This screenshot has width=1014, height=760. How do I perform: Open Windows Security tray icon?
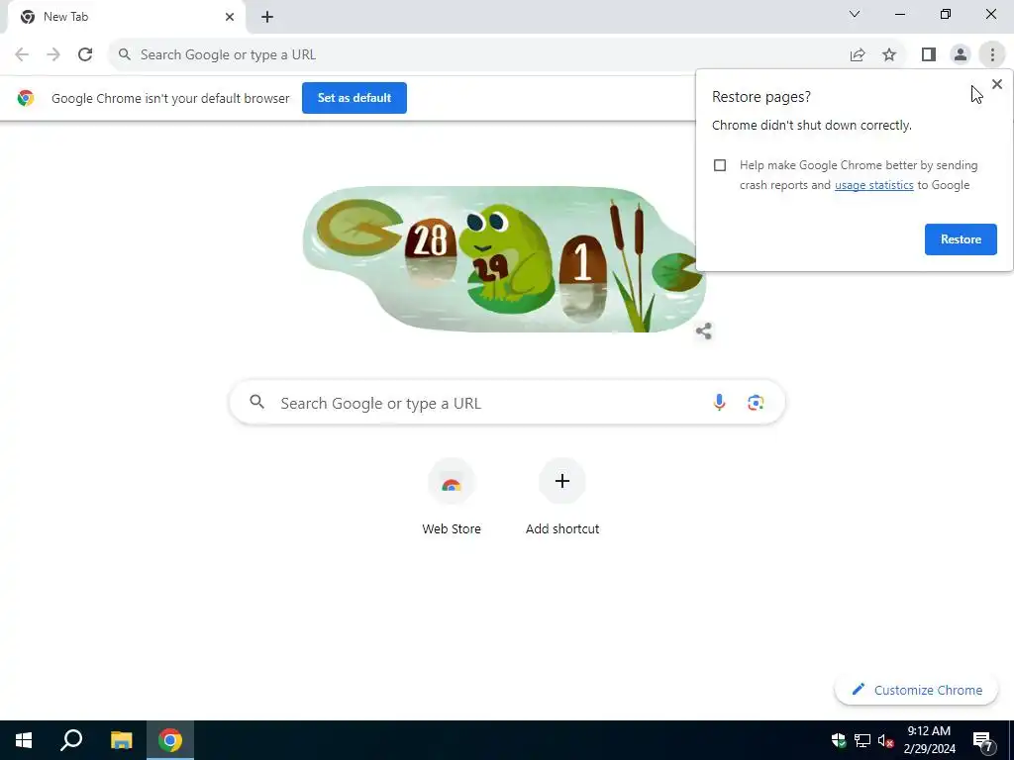click(x=838, y=740)
